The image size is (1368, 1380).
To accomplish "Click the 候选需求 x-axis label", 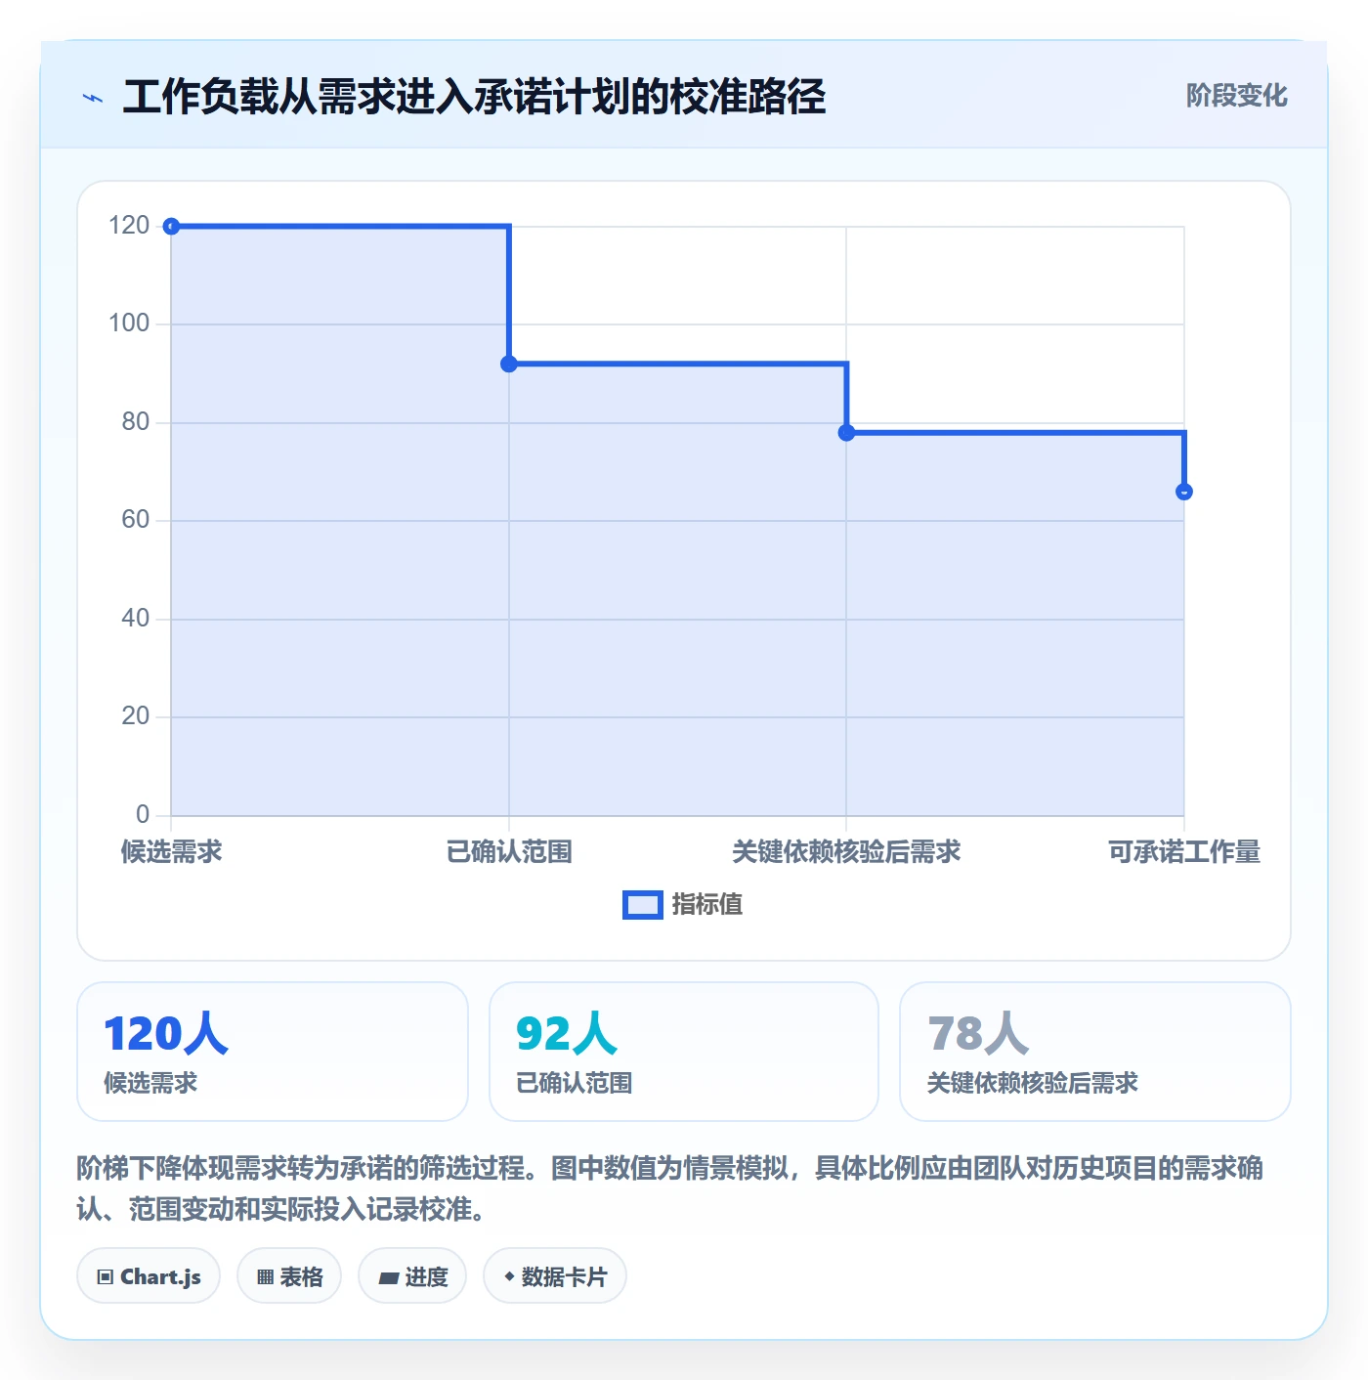I will pyautogui.click(x=171, y=852).
